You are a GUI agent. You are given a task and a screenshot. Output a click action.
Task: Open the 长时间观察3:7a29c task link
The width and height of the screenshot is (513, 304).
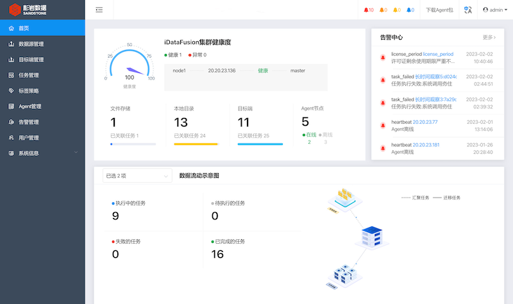click(436, 99)
